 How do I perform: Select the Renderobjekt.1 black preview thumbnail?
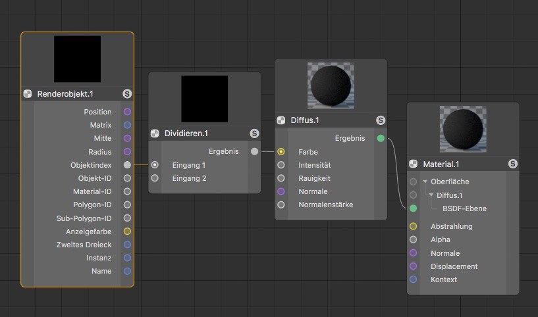point(77,59)
